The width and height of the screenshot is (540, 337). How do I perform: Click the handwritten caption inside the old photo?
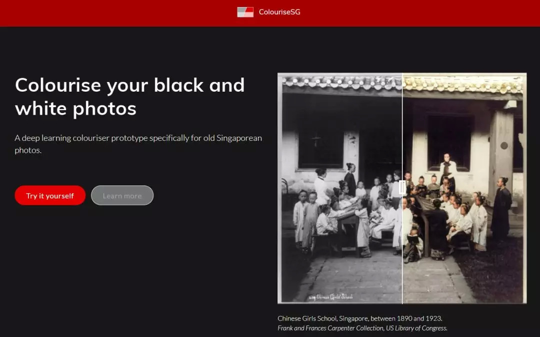tap(331, 297)
